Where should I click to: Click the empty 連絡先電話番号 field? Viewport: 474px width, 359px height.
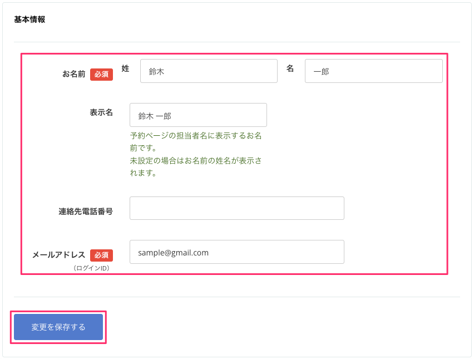(x=236, y=208)
